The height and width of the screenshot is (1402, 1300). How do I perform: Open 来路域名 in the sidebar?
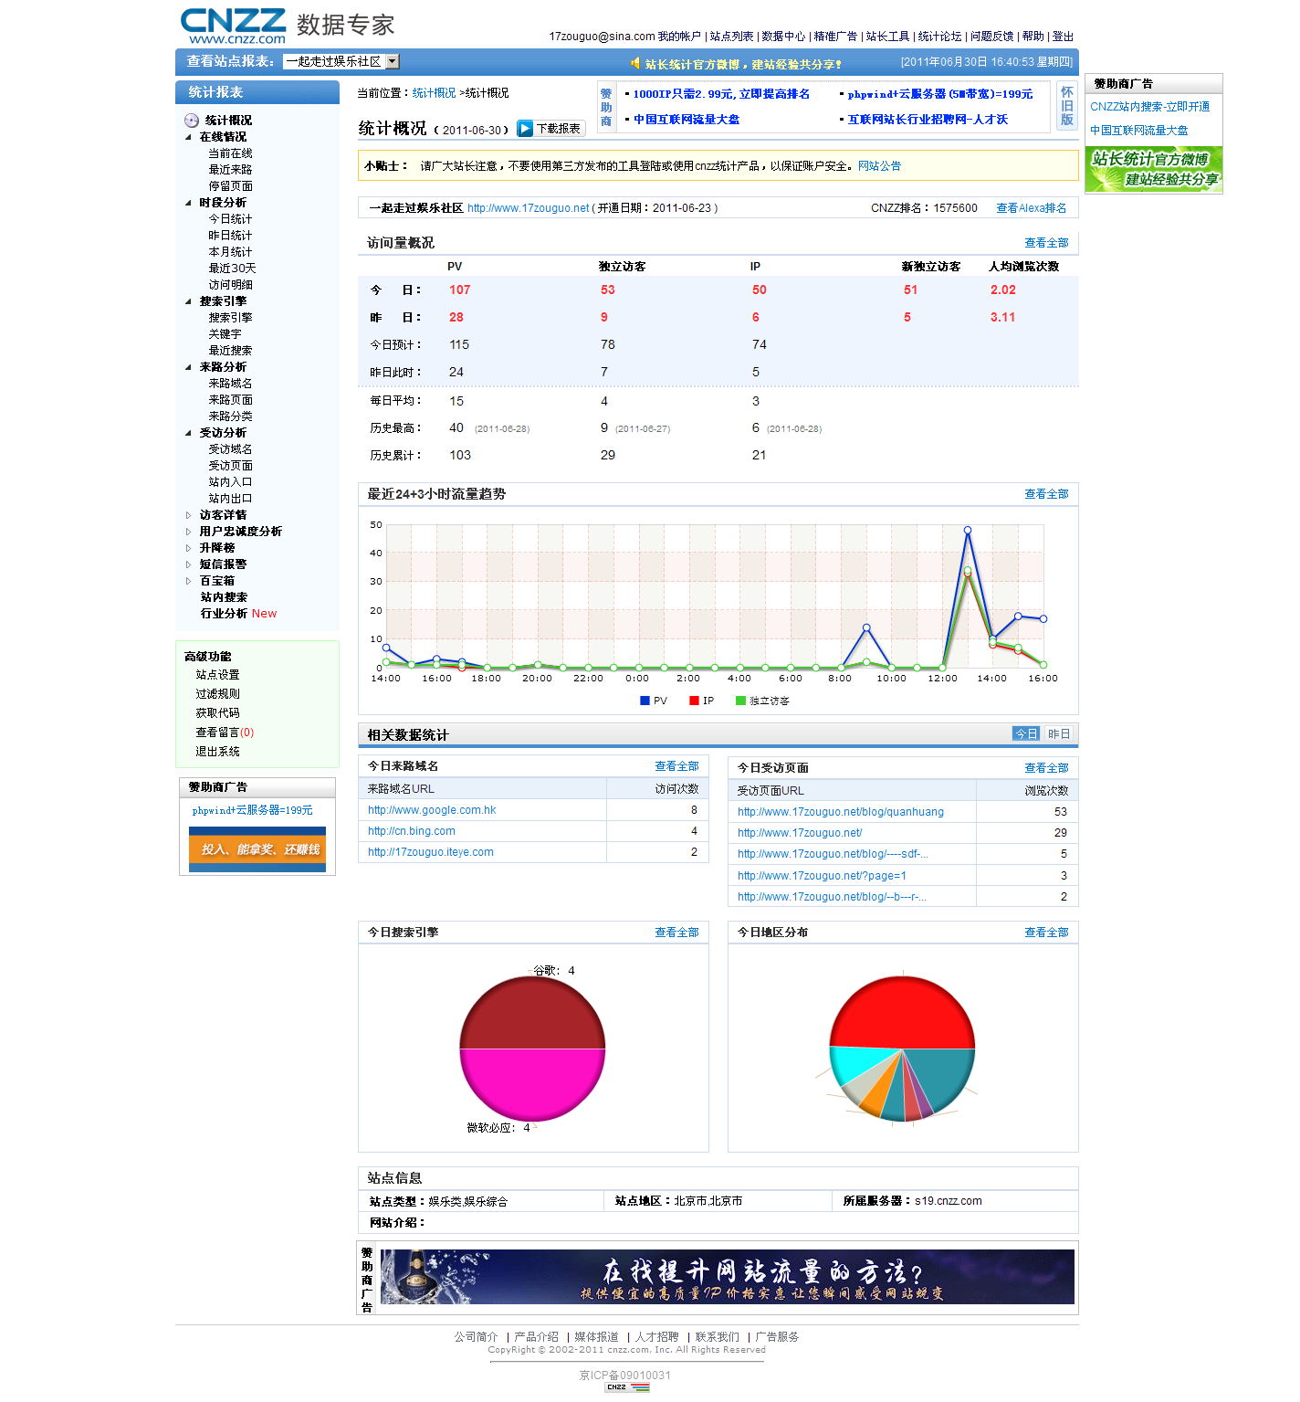click(230, 384)
